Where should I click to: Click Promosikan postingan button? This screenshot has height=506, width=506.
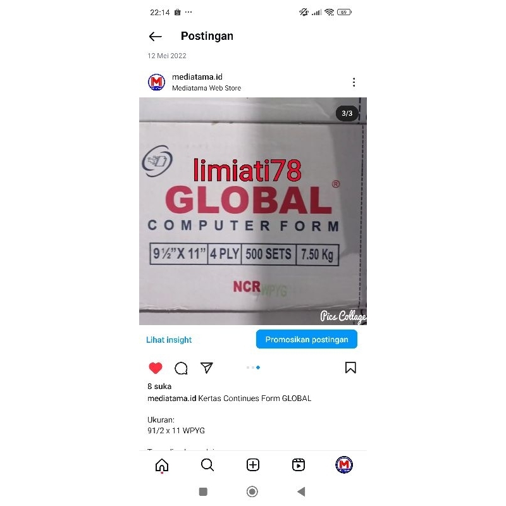pos(307,339)
